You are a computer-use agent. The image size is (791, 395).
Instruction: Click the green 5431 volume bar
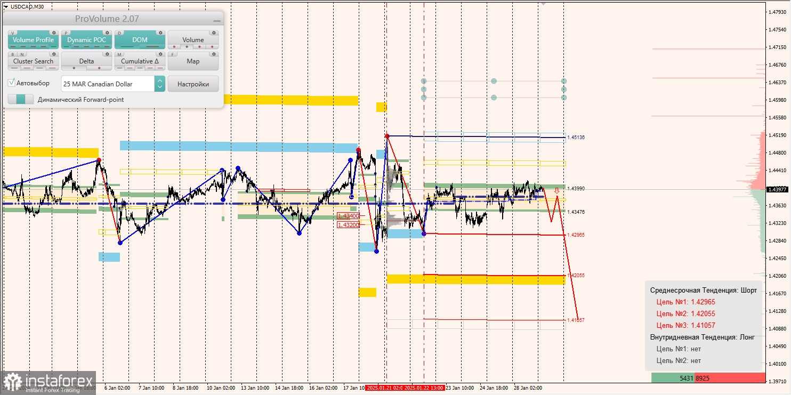673,378
